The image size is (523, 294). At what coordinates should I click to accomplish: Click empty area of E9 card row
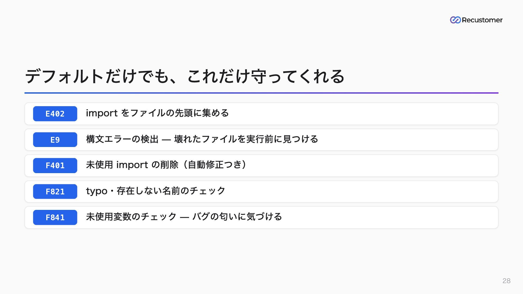pyautogui.click(x=408, y=140)
